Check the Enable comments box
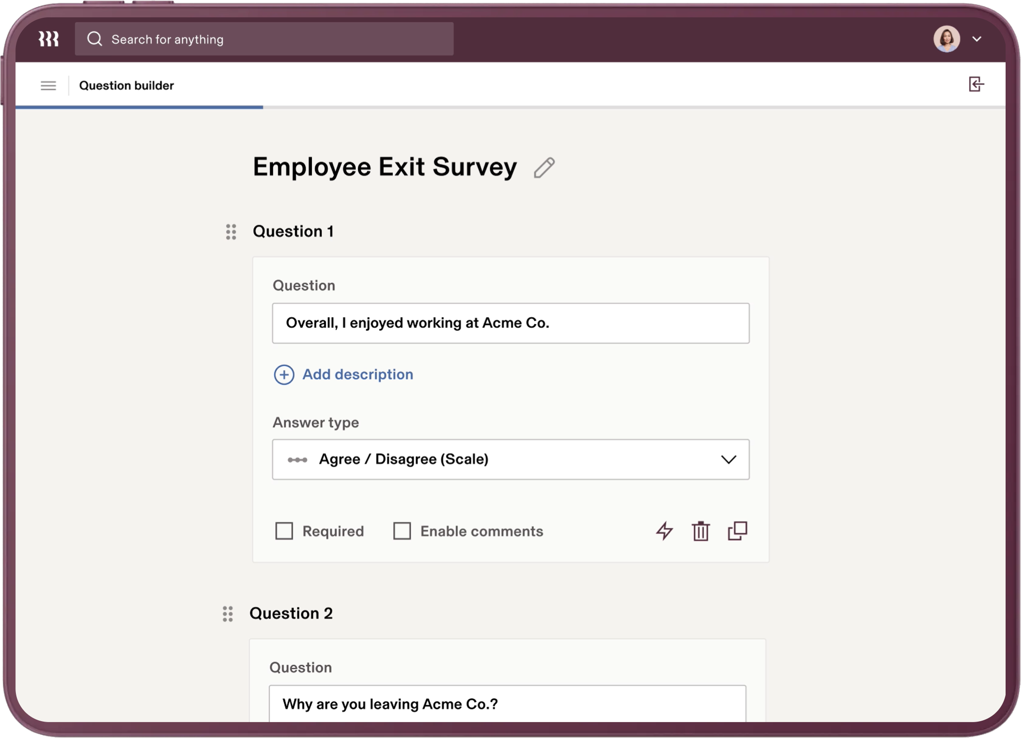Screen dimensions: 1021x738 pyautogui.click(x=401, y=531)
